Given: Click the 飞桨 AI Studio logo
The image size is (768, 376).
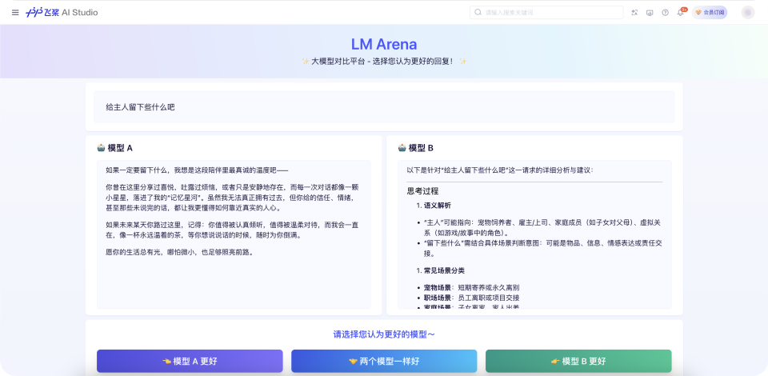Looking at the screenshot, I should (x=62, y=13).
